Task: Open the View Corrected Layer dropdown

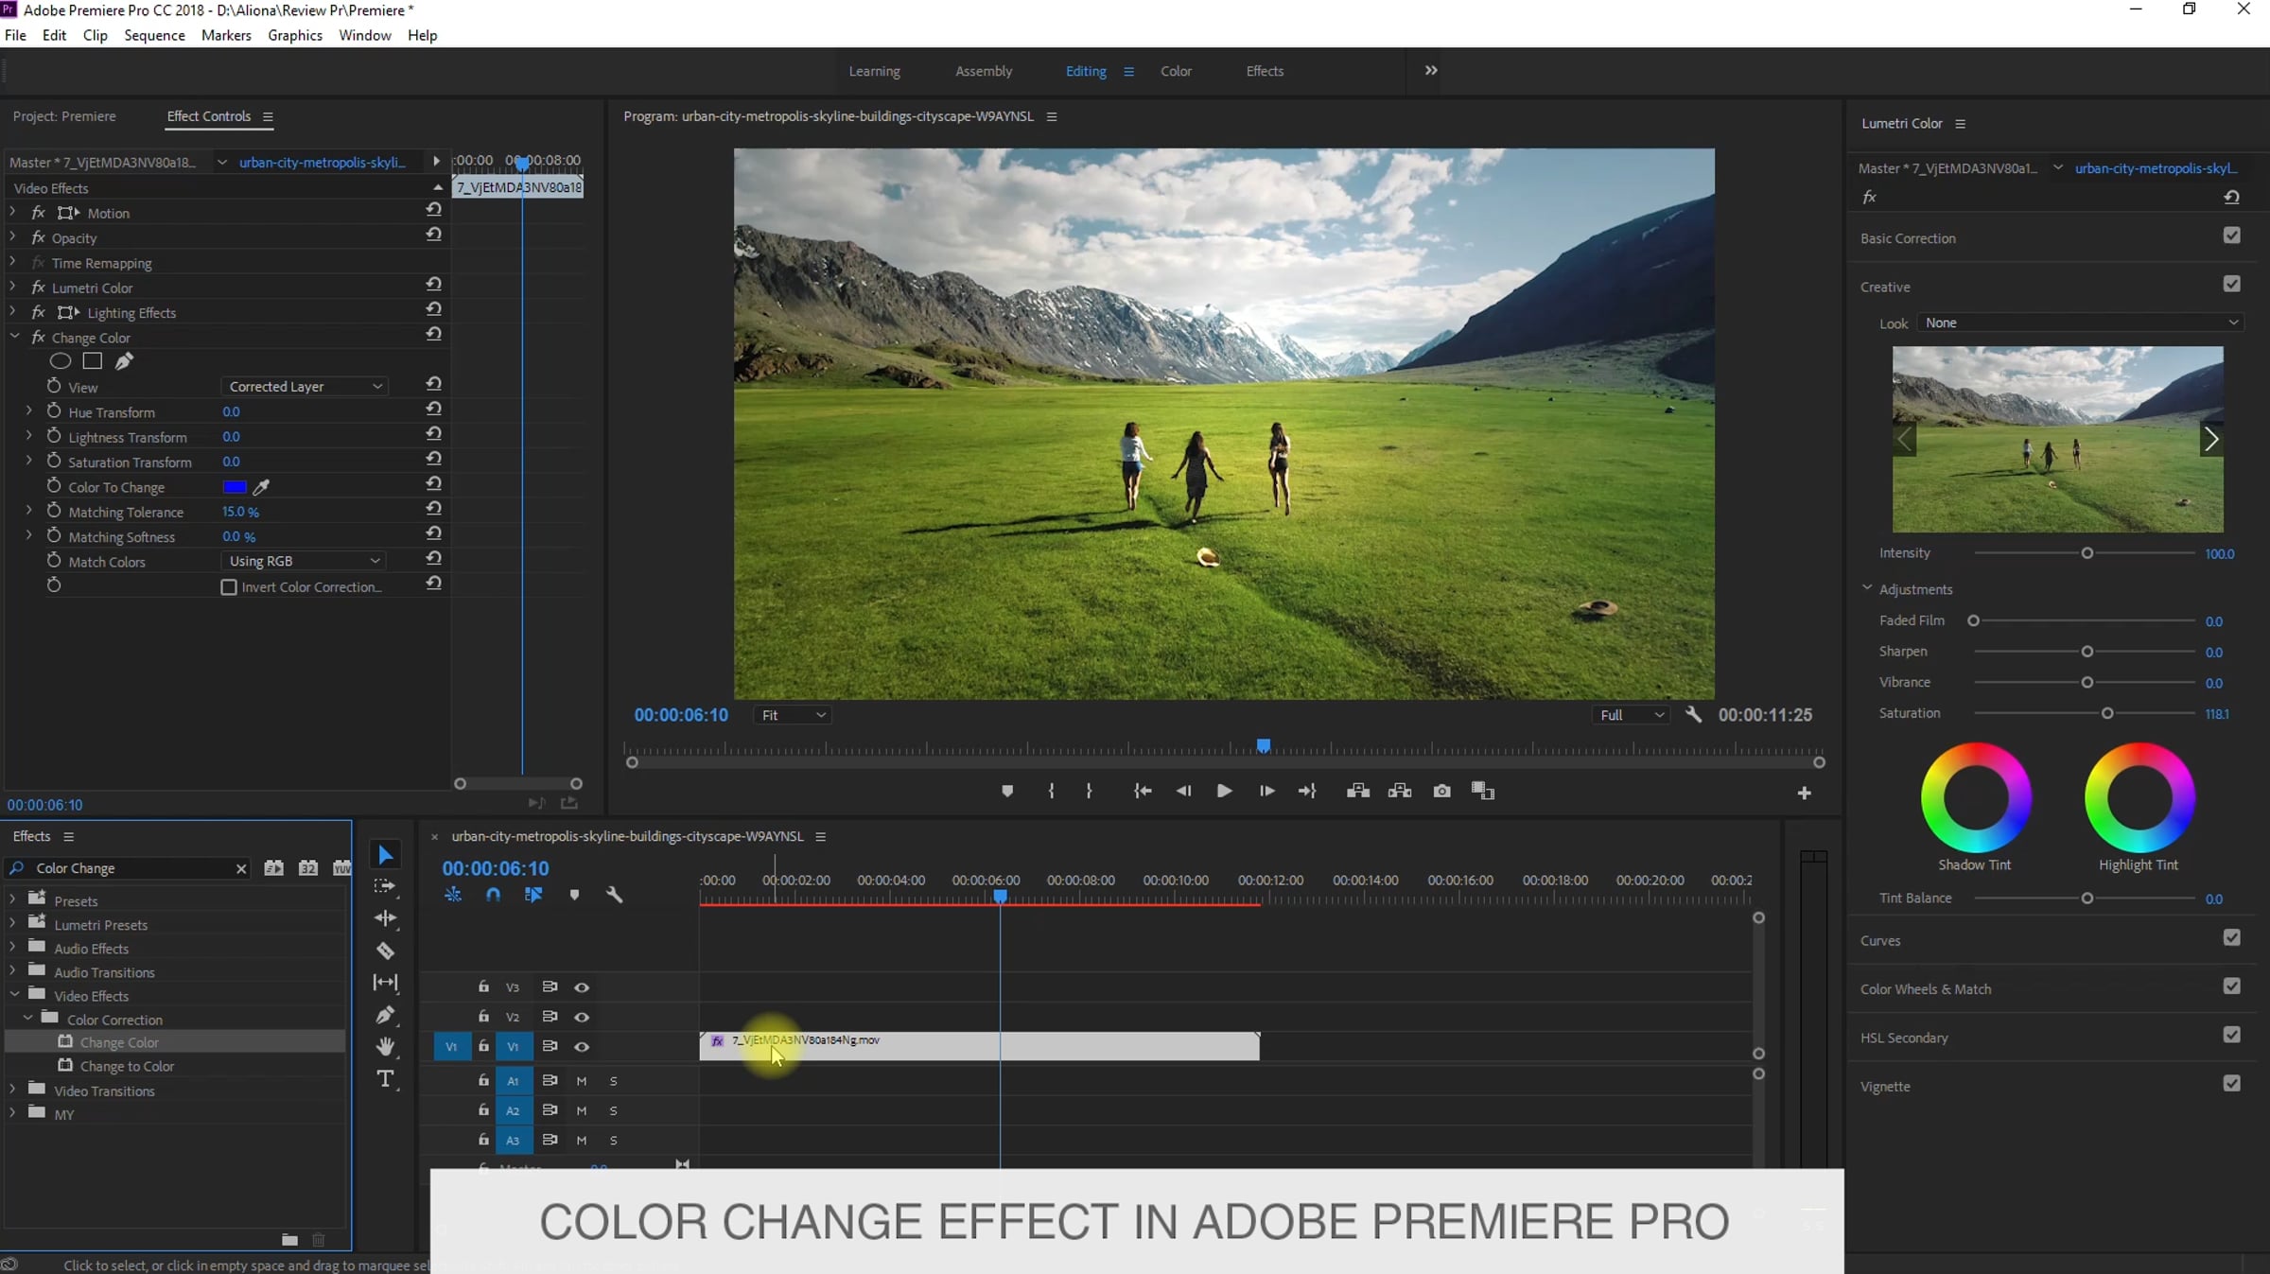Action: click(305, 387)
